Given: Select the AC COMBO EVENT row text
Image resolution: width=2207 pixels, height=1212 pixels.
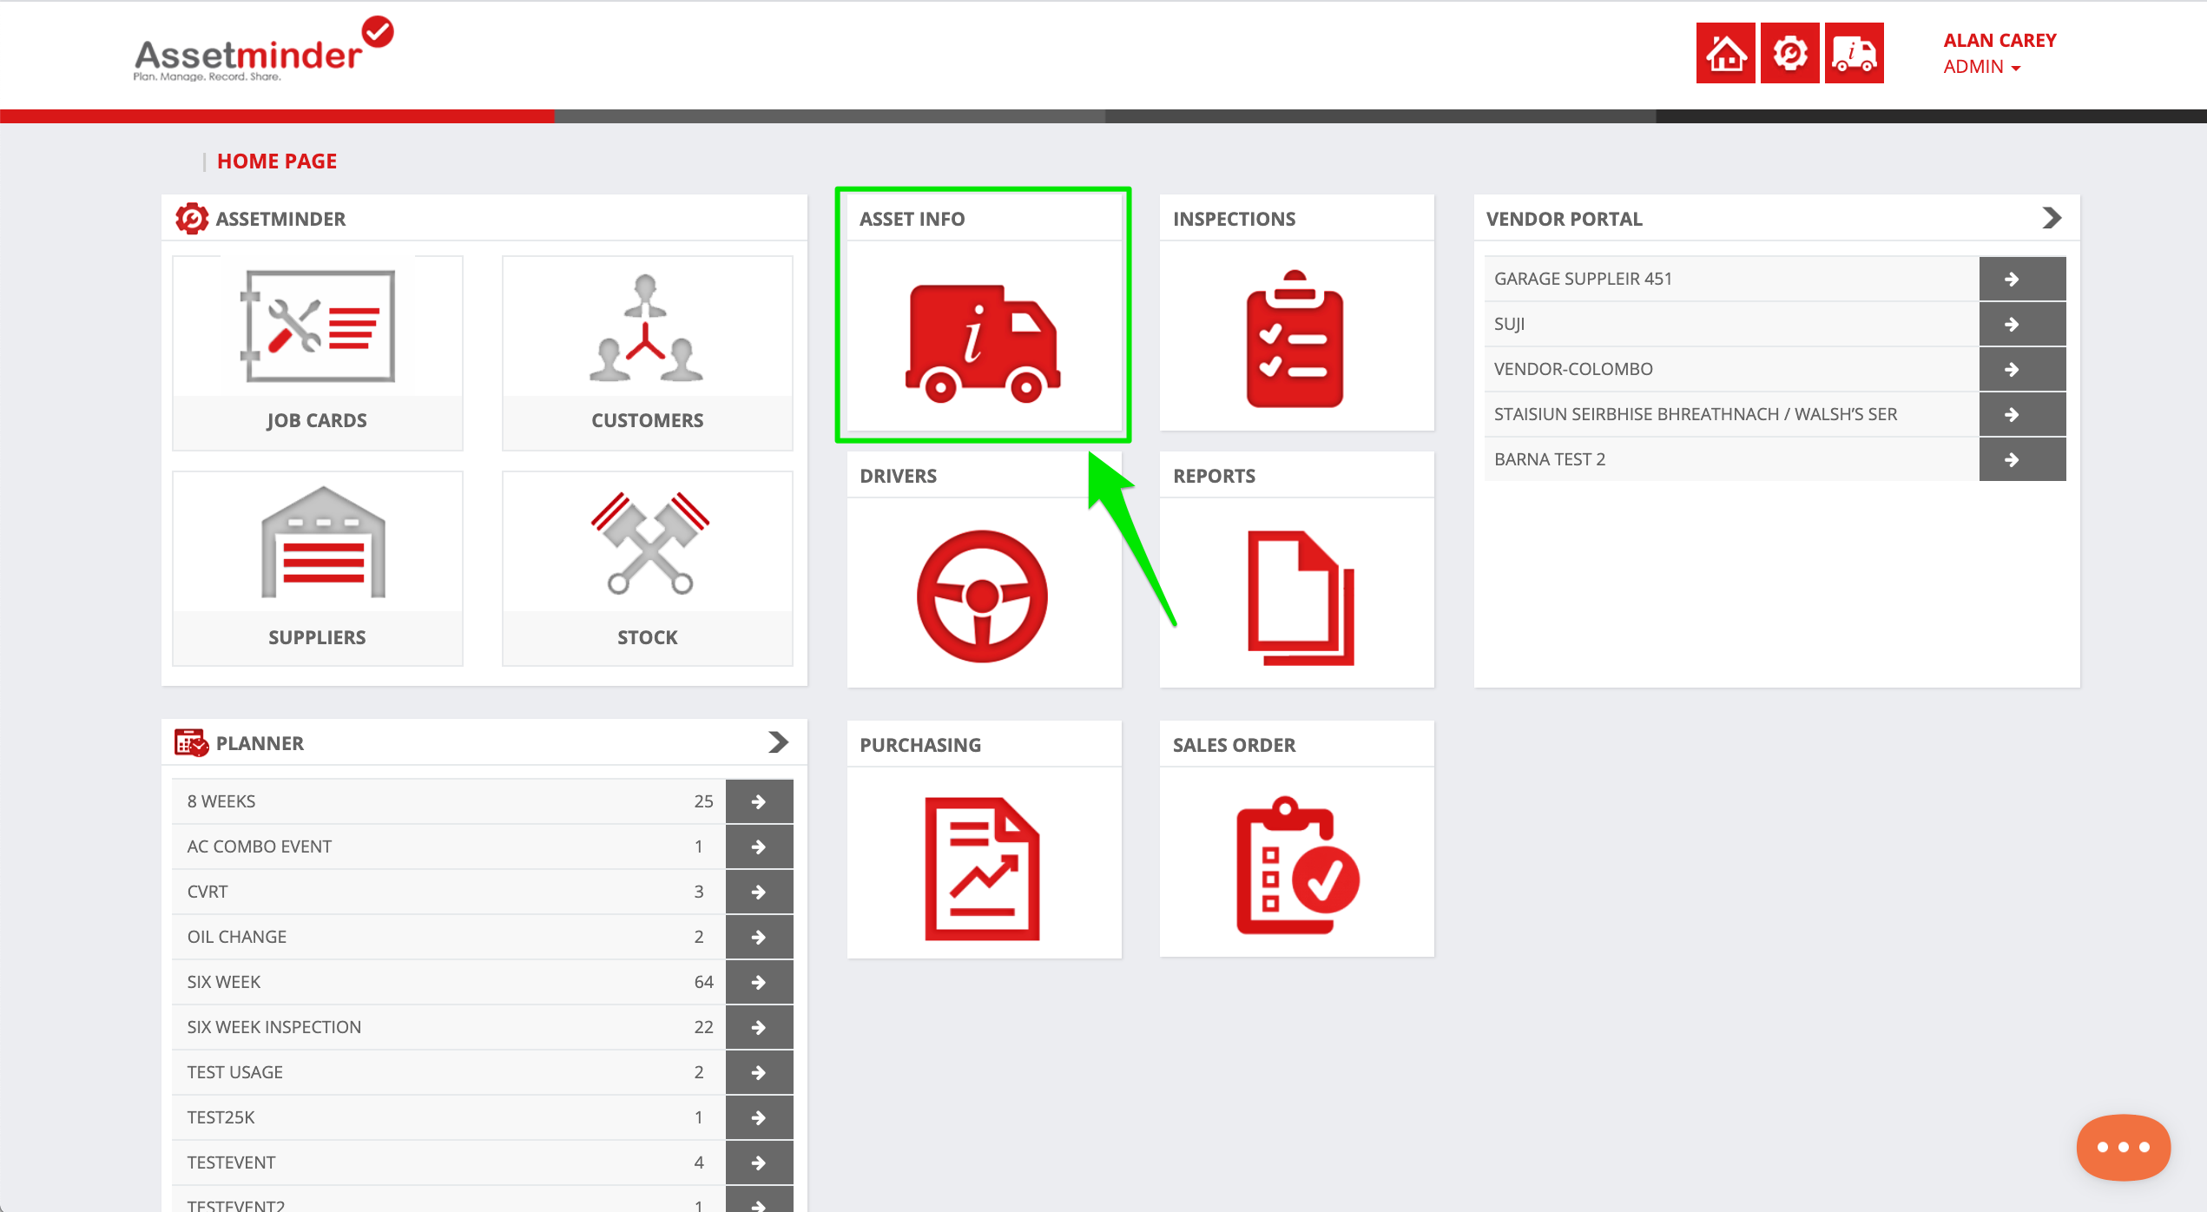Looking at the screenshot, I should [260, 846].
